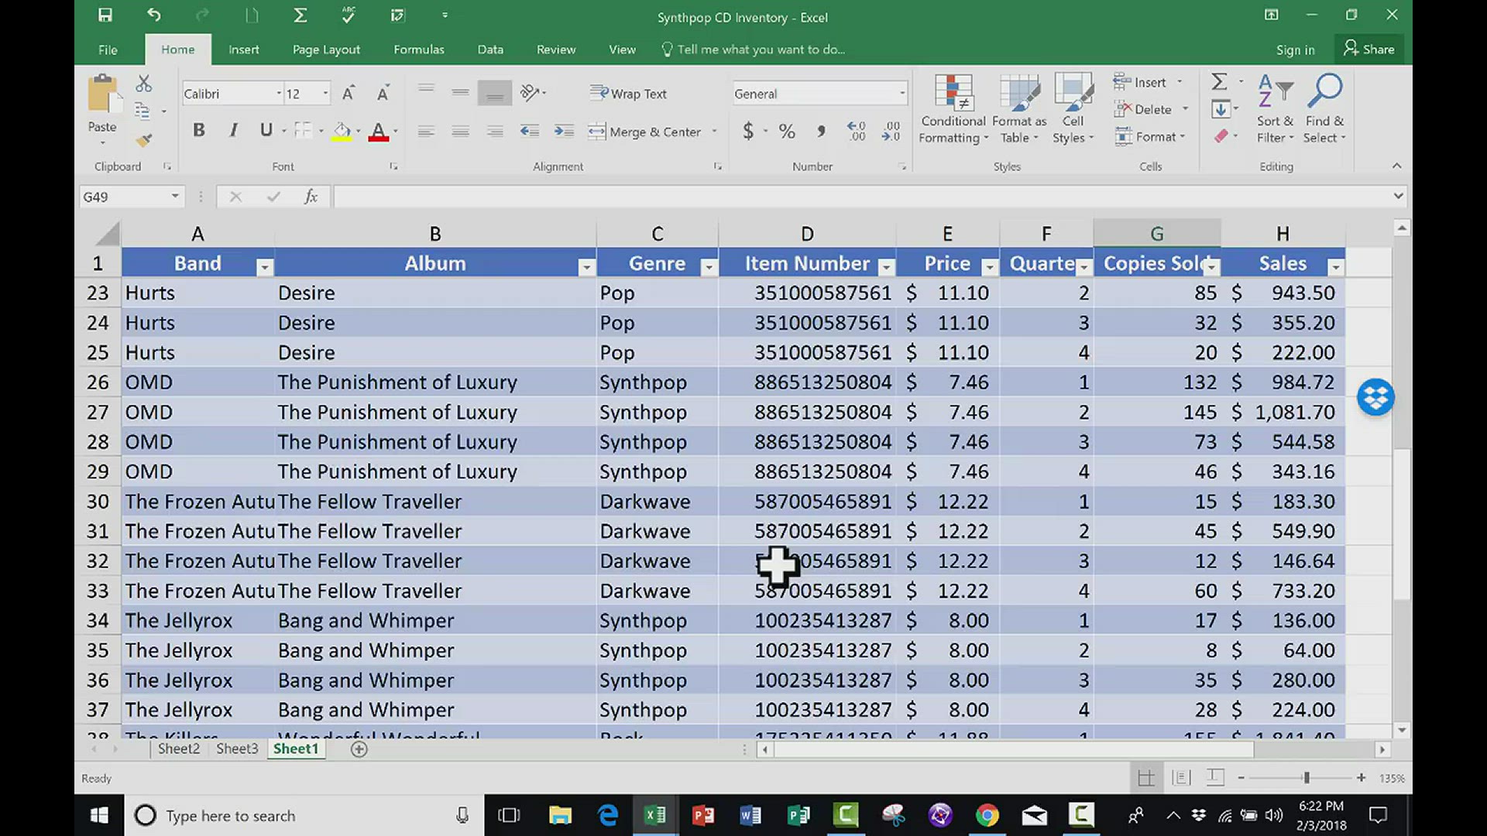Center text horizontally in cell

pos(460,132)
